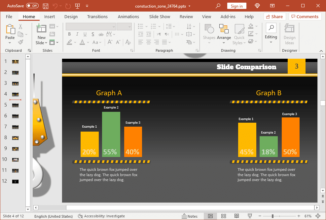Switch to the Slide Show tab
Screen dimensions: 326x220
pos(160,16)
